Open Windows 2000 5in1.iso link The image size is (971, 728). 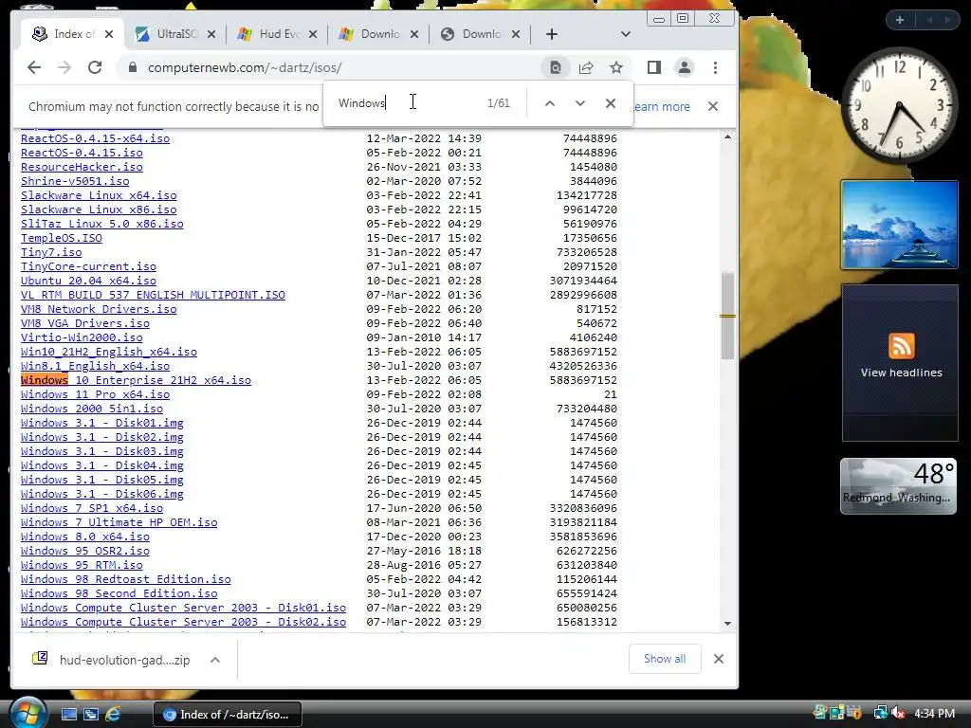coord(92,409)
